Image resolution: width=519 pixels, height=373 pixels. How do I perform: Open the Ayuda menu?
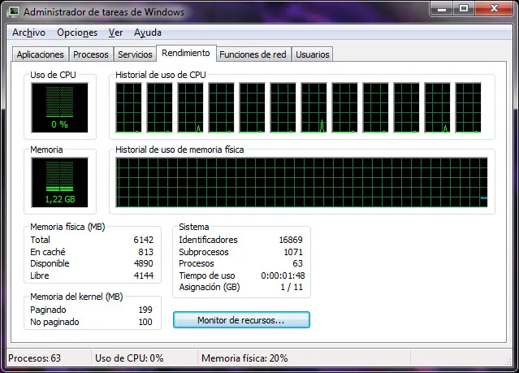coord(148,33)
